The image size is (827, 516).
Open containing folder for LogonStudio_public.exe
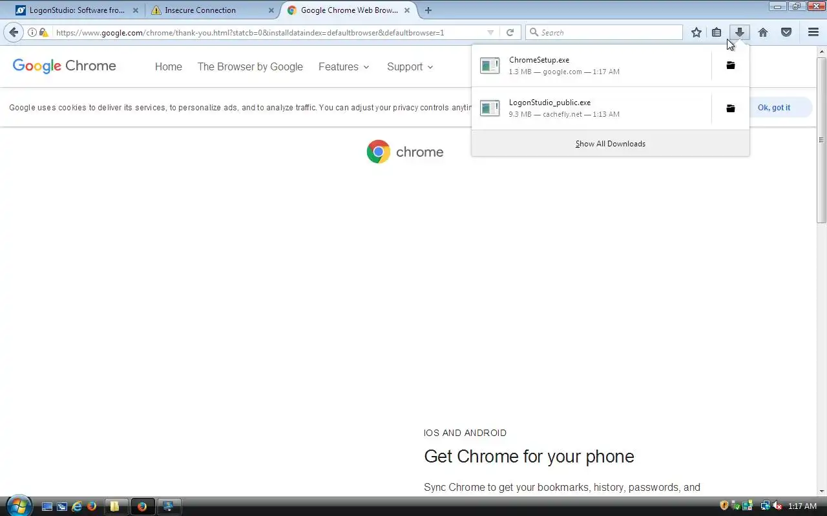[x=731, y=108]
